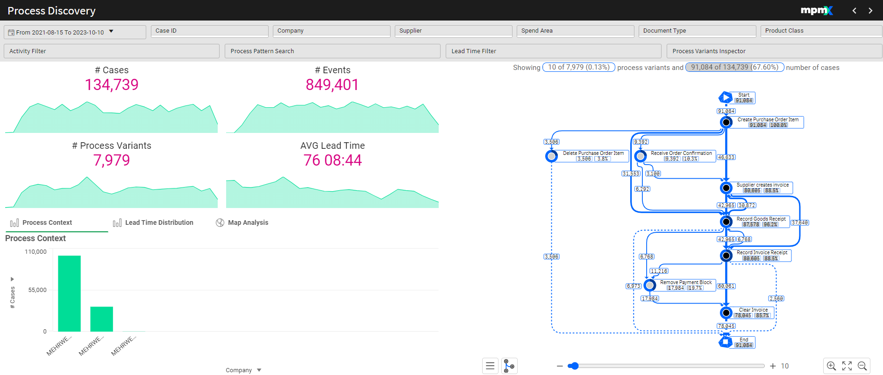Click edge label 2,560 in process map
Image resolution: width=883 pixels, height=375 pixels.
point(776,299)
